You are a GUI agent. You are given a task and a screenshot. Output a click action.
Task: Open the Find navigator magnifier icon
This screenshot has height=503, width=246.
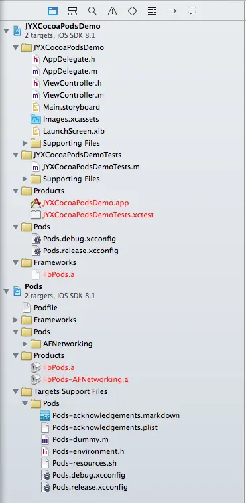pyautogui.click(x=92, y=11)
